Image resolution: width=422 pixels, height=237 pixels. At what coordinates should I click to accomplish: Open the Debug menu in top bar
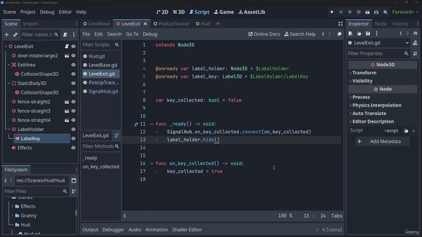coord(47,12)
